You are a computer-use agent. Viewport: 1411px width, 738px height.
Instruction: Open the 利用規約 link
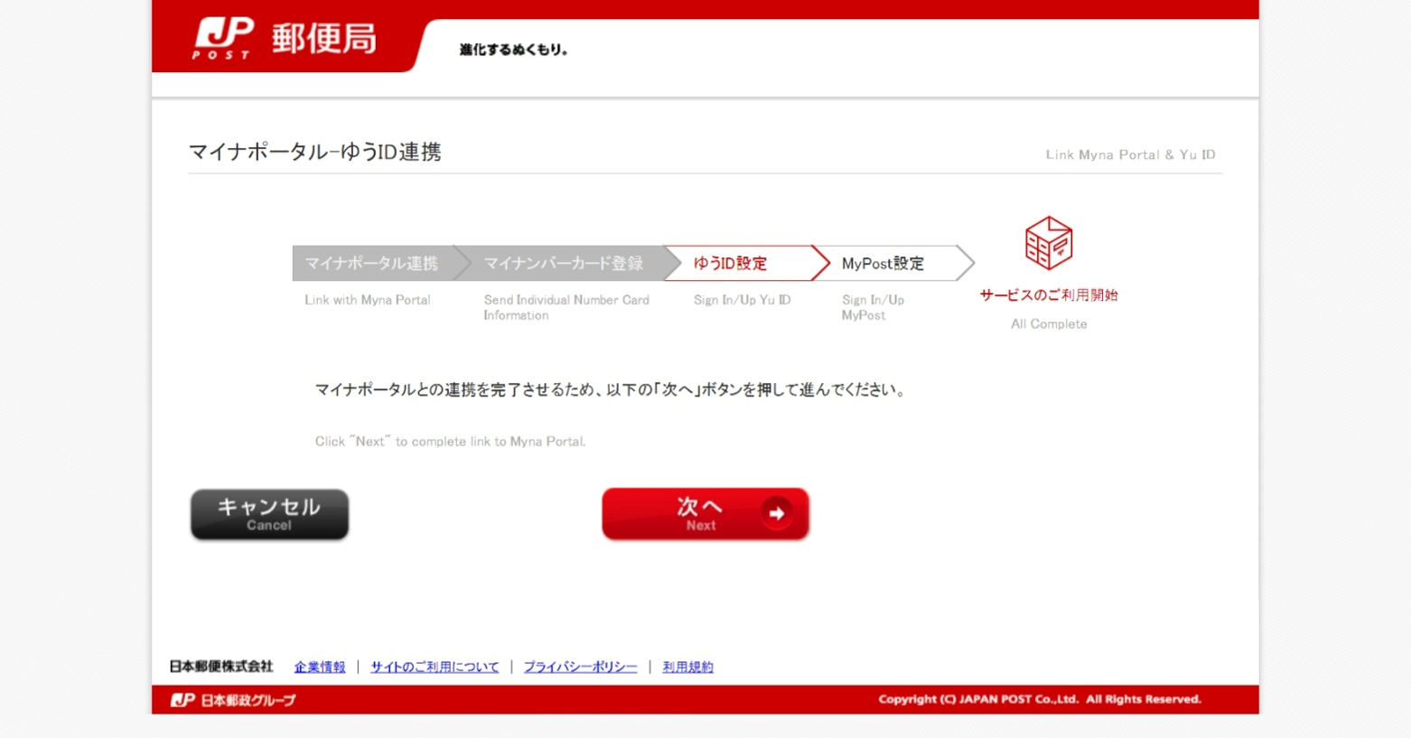click(687, 667)
